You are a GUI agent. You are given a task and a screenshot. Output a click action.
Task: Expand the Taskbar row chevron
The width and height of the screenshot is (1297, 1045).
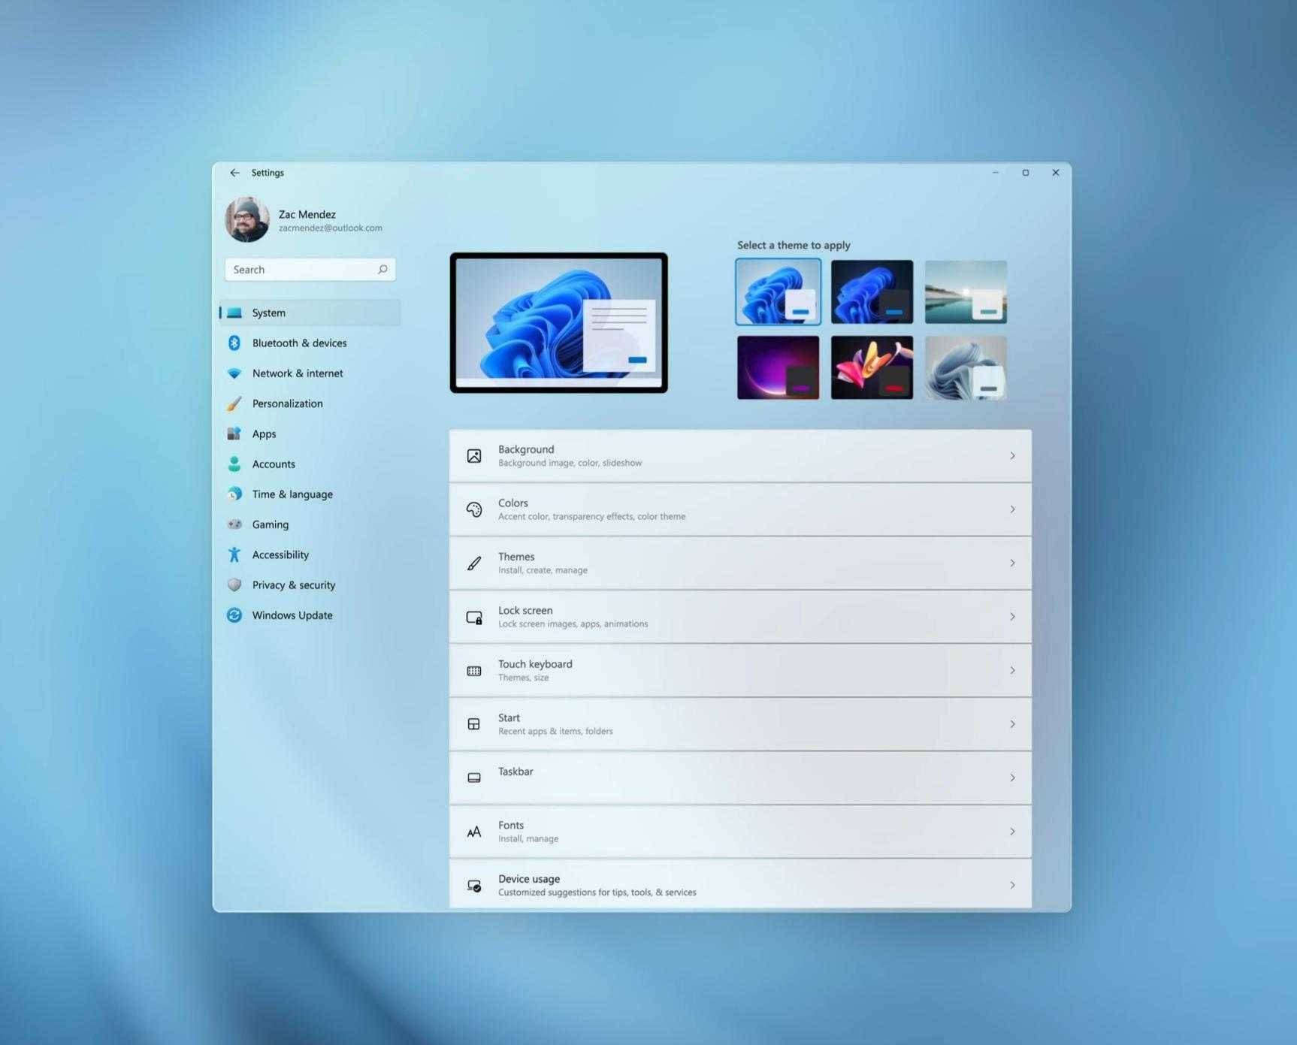(1012, 778)
